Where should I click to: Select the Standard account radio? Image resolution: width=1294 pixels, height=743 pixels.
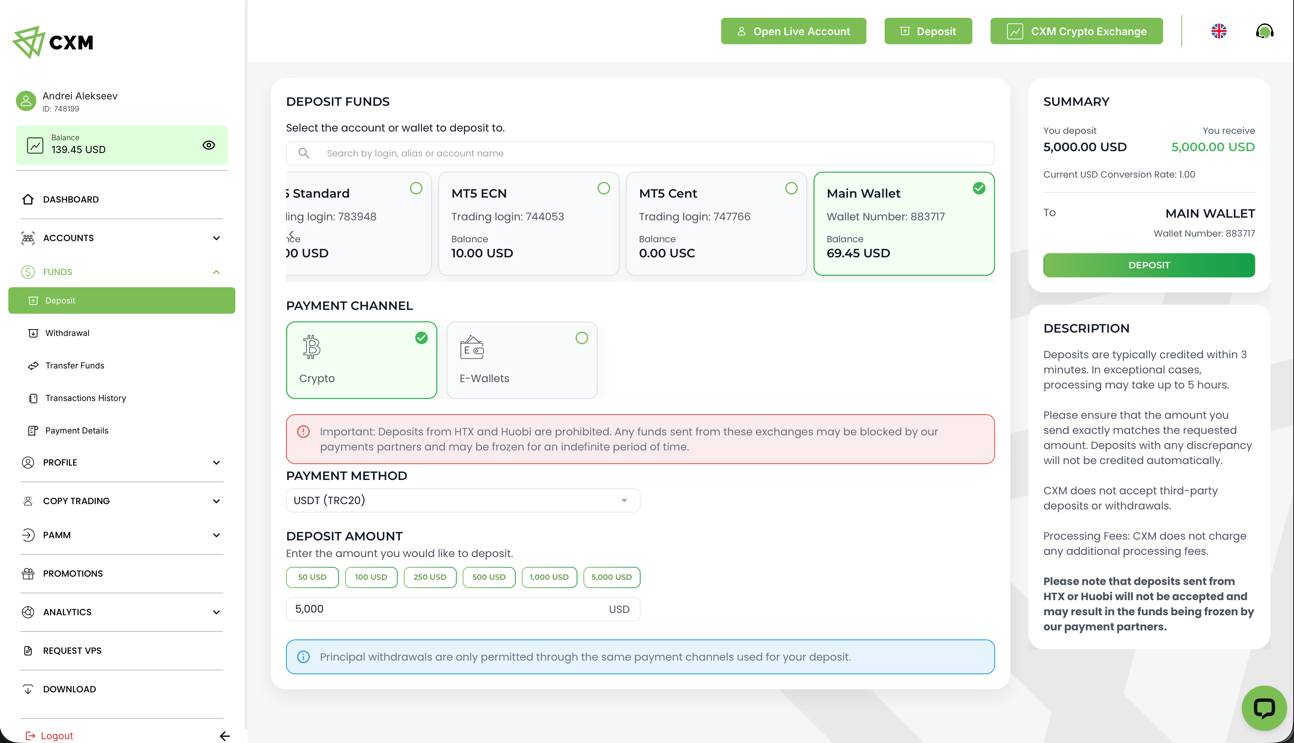coord(416,188)
